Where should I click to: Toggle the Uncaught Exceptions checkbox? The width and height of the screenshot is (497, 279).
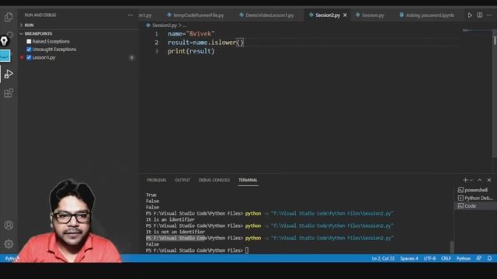(29, 50)
